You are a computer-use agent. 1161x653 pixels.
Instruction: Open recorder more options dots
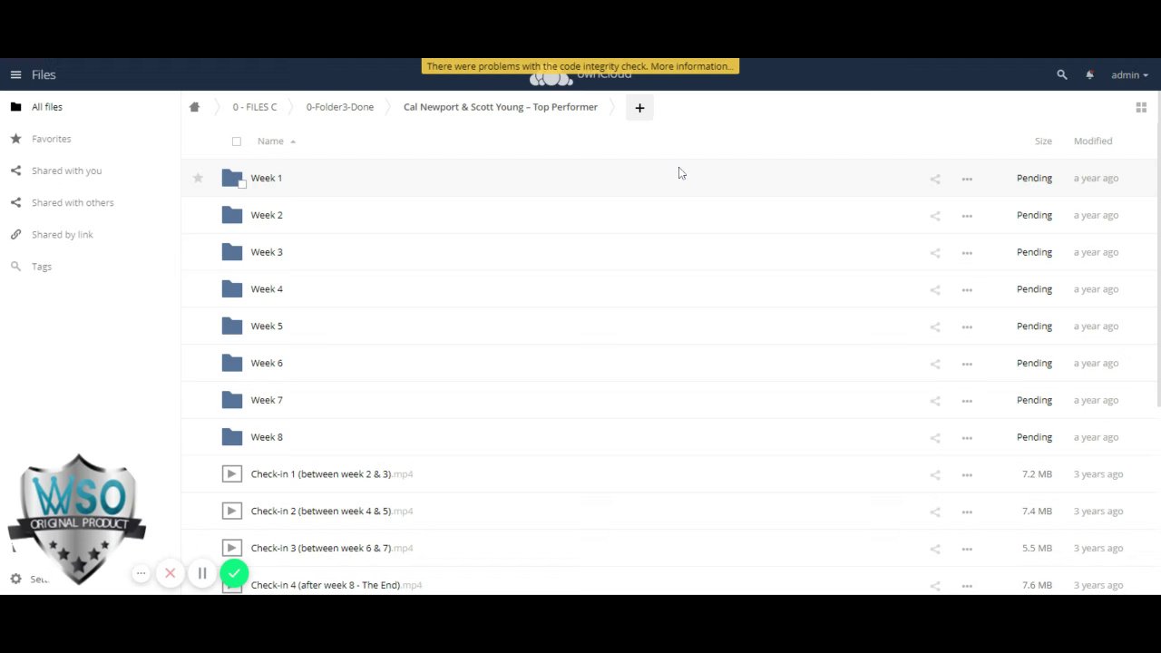[x=141, y=573]
